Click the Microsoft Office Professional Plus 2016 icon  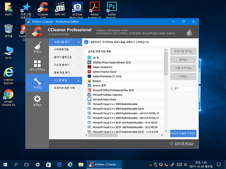pos(89,90)
